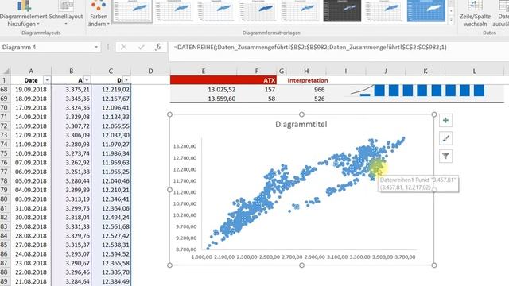Click Zeile/Spalte wechseln button
509x286 pixels.
[475, 14]
